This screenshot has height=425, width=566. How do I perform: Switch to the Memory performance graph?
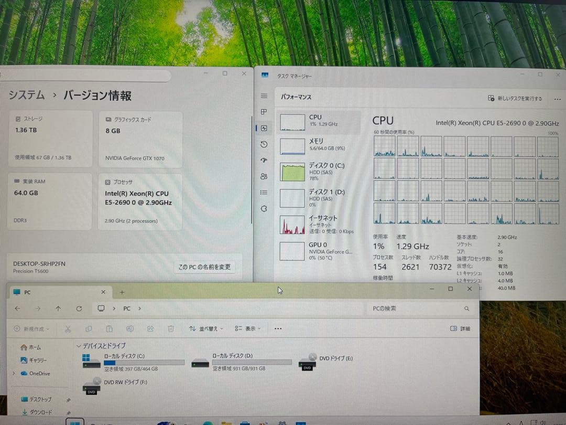pos(309,144)
